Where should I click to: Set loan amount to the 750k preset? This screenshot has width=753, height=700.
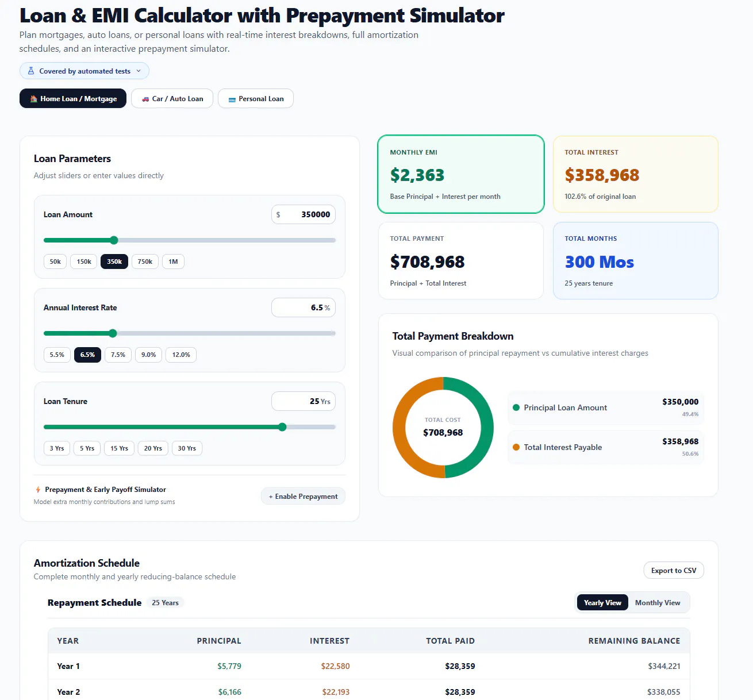click(x=145, y=261)
